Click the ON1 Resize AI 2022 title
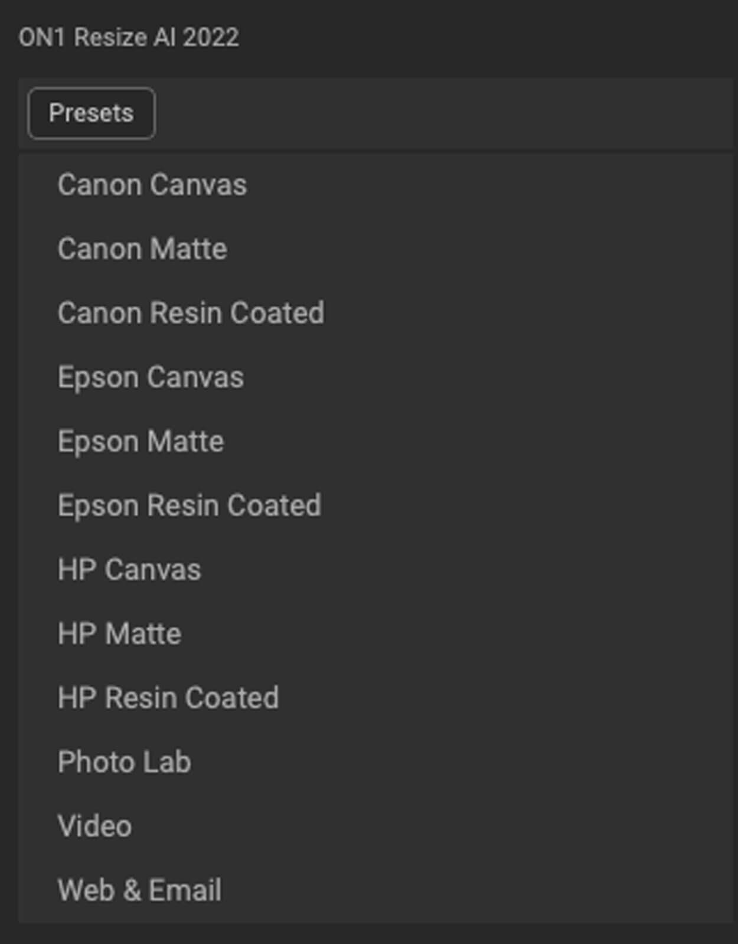The height and width of the screenshot is (944, 738). (129, 38)
